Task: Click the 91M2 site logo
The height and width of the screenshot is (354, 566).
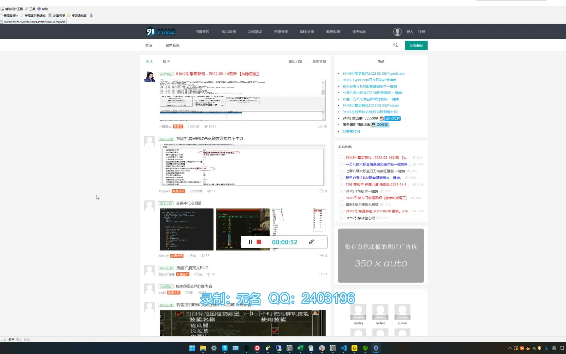Action: coord(161,31)
